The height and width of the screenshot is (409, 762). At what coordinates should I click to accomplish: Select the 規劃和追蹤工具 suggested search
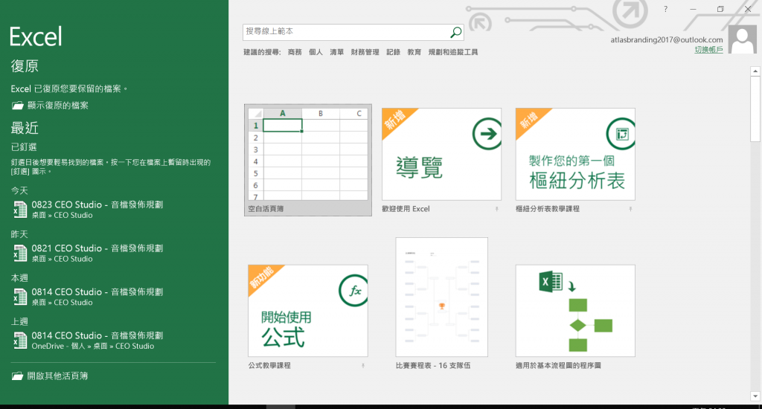click(453, 52)
